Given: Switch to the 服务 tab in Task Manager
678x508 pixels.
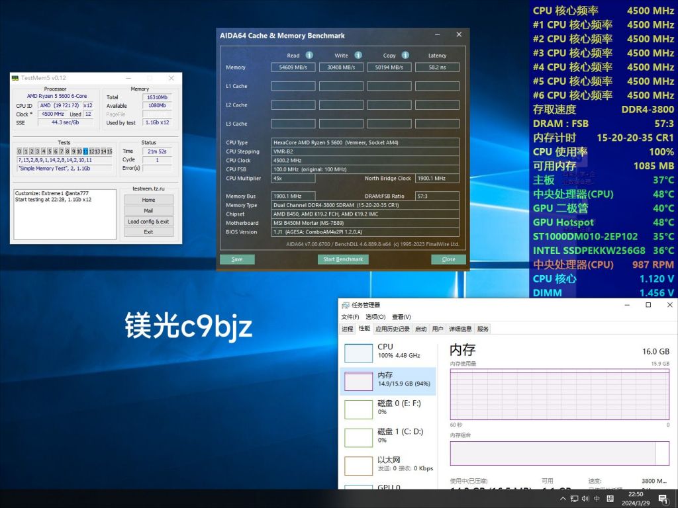Looking at the screenshot, I should point(481,328).
